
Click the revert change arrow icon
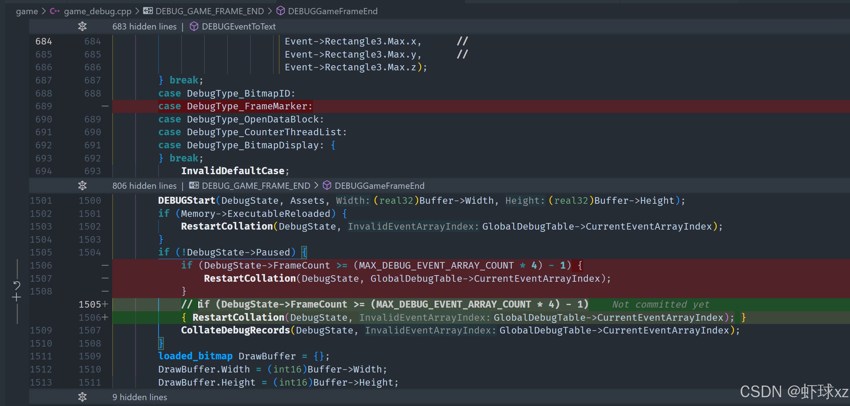[x=17, y=285]
